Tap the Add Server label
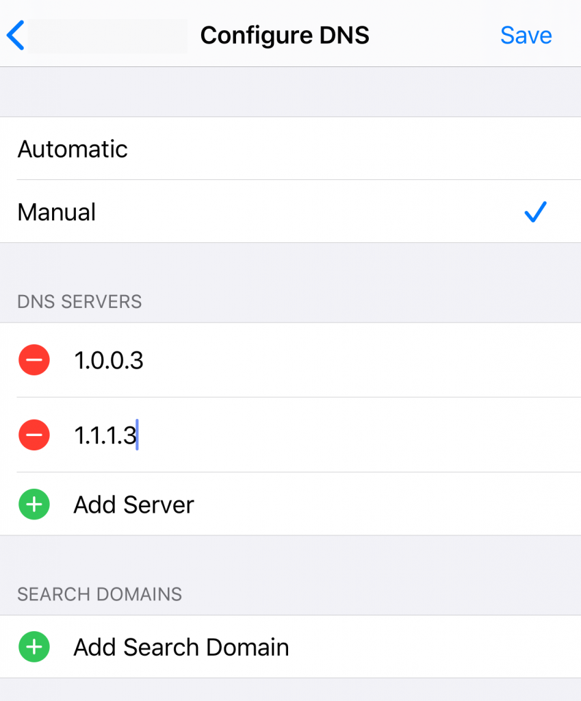581x701 pixels. [x=133, y=505]
